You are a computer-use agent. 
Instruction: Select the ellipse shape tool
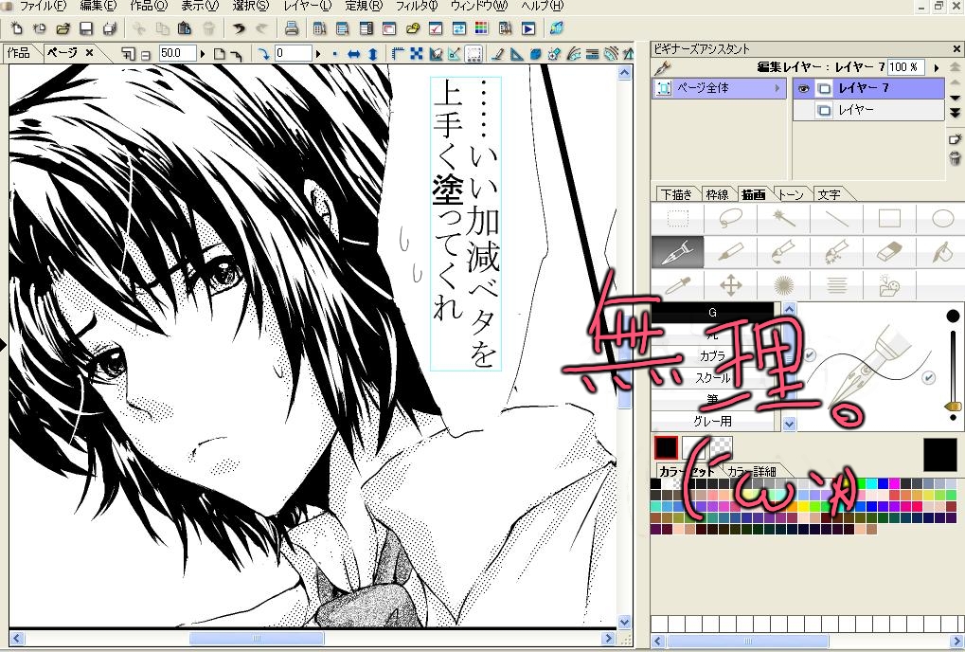942,219
